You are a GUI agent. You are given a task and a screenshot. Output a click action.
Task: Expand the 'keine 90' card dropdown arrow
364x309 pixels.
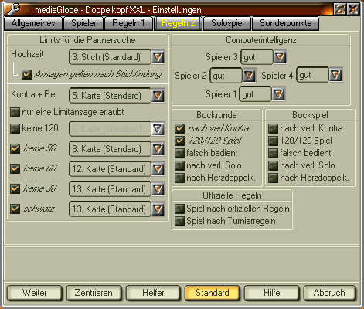[x=158, y=148]
